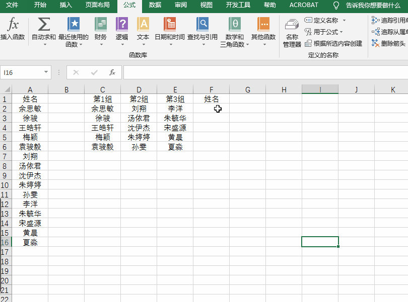Select cell A7 containing 刘翔

(30, 156)
